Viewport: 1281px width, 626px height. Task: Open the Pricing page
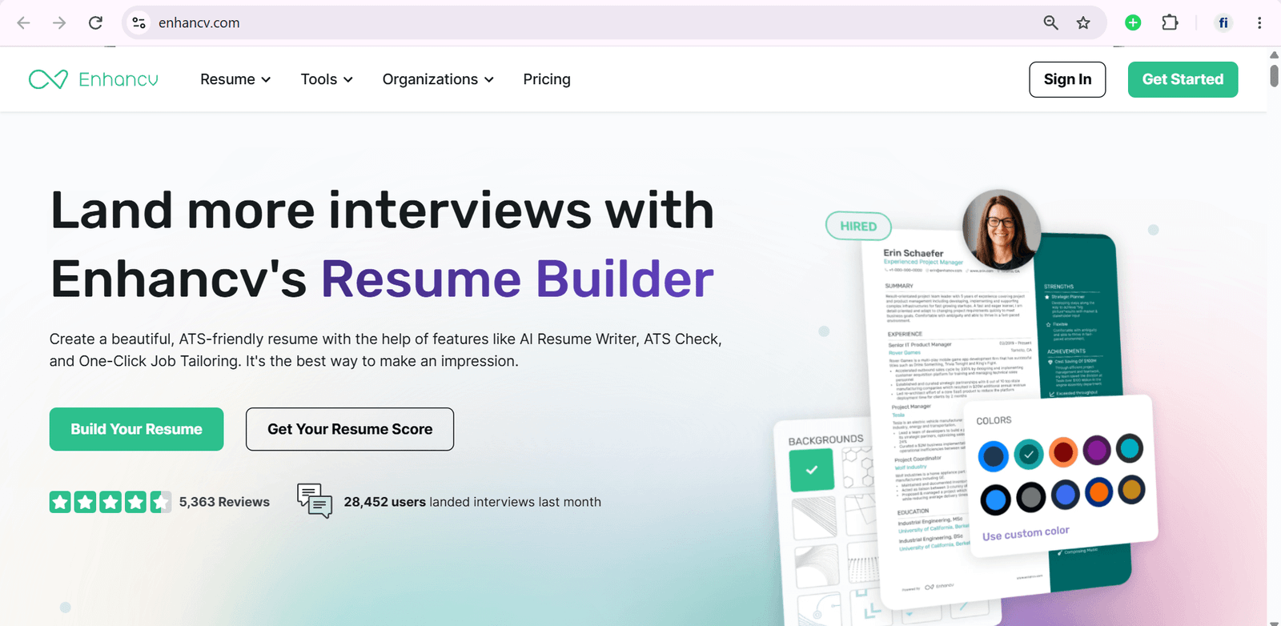pos(547,79)
